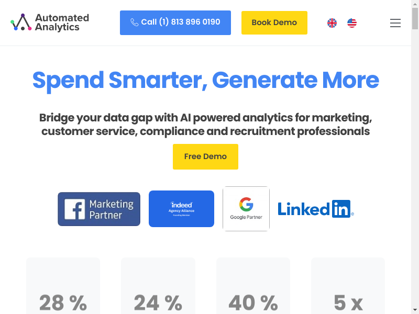Click the Bridge your data gap subheading
This screenshot has height=314, width=419.
(205, 124)
